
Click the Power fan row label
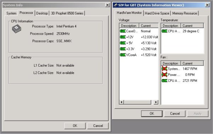(174, 75)
